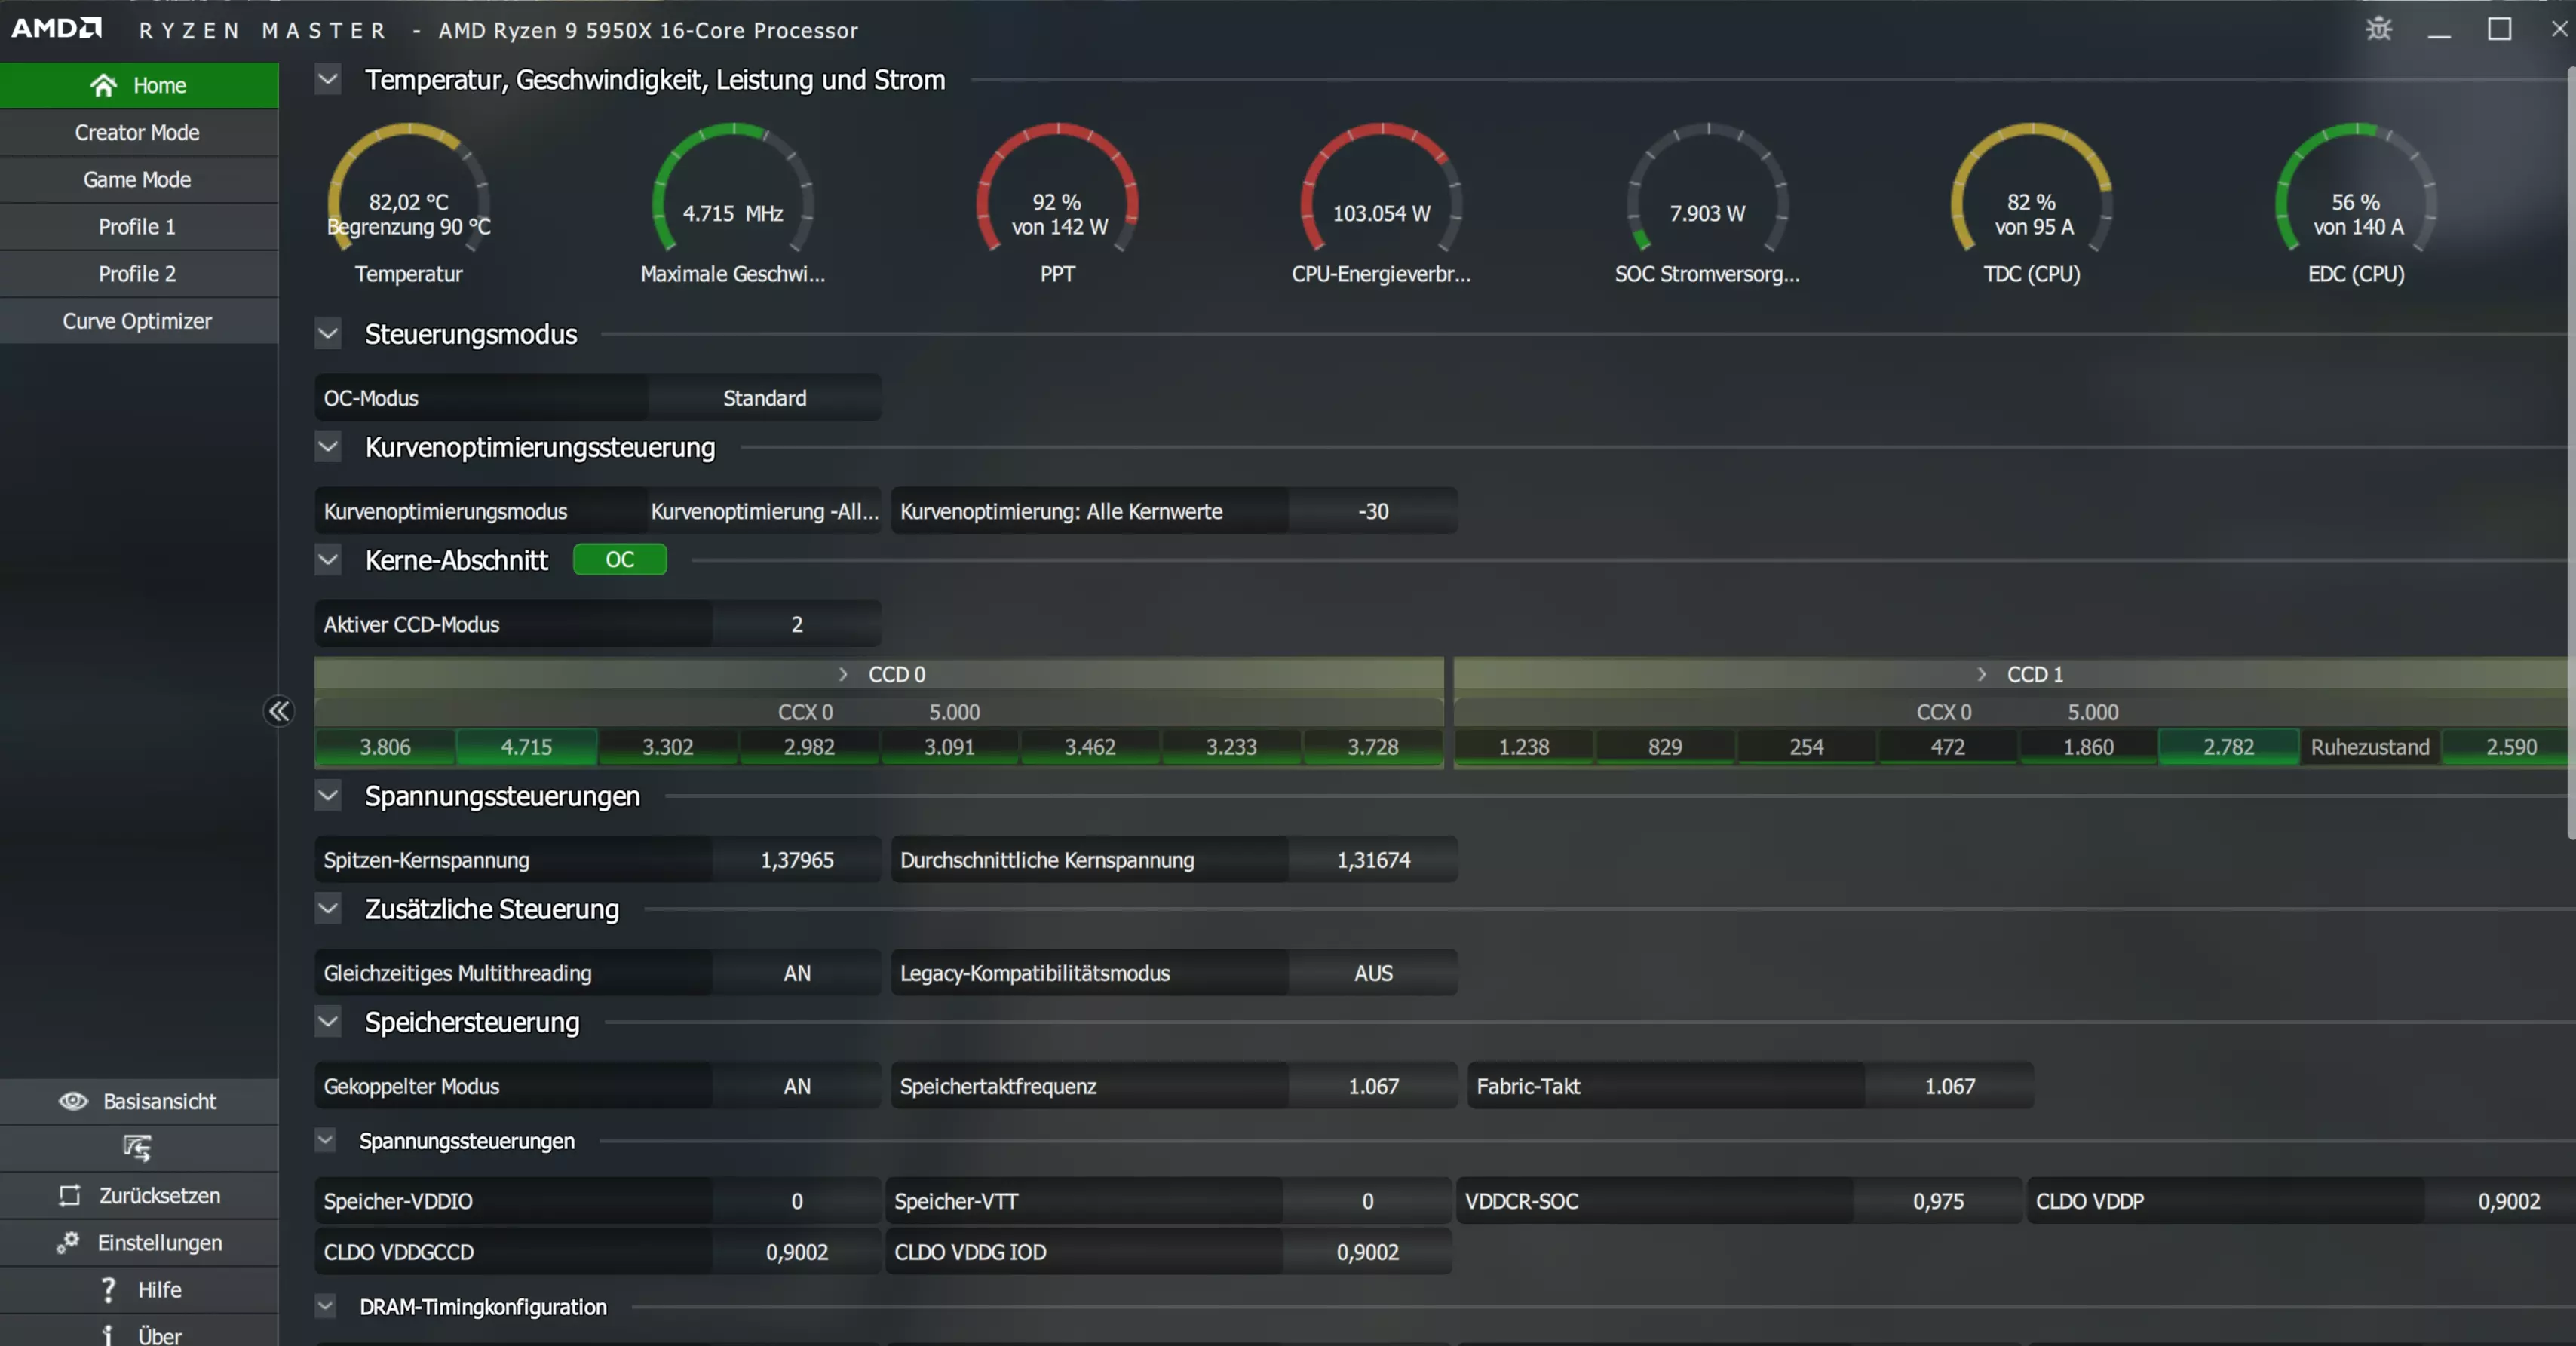Collapse the Speichersteuerung section
The image size is (2576, 1346).
click(328, 1021)
